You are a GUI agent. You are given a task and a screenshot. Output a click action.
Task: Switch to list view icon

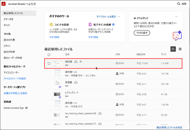[173, 49]
